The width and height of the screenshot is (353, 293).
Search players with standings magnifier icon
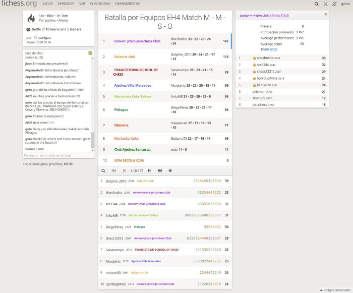(103, 170)
